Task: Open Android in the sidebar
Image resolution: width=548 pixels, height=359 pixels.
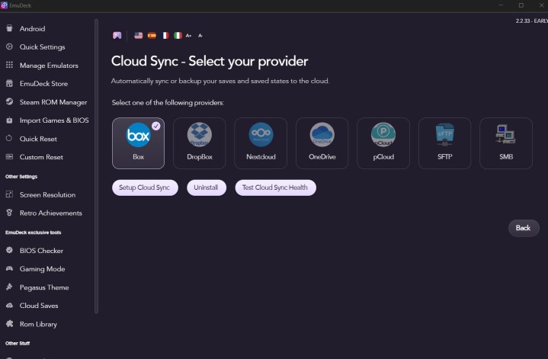Action: [32, 29]
